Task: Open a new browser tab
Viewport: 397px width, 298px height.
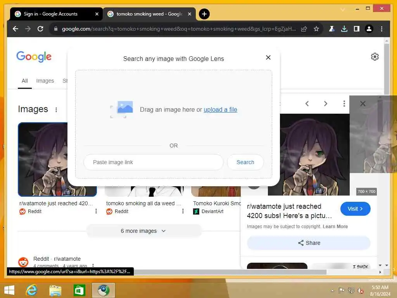Action: [204, 14]
